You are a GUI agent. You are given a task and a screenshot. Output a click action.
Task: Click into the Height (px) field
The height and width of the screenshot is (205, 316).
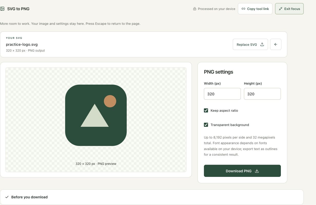[x=262, y=94]
